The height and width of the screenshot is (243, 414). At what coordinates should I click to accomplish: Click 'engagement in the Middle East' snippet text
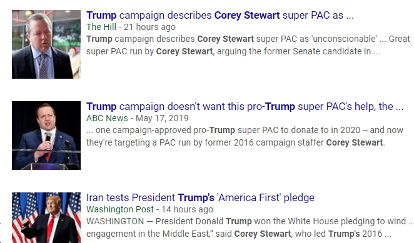pos(144,234)
